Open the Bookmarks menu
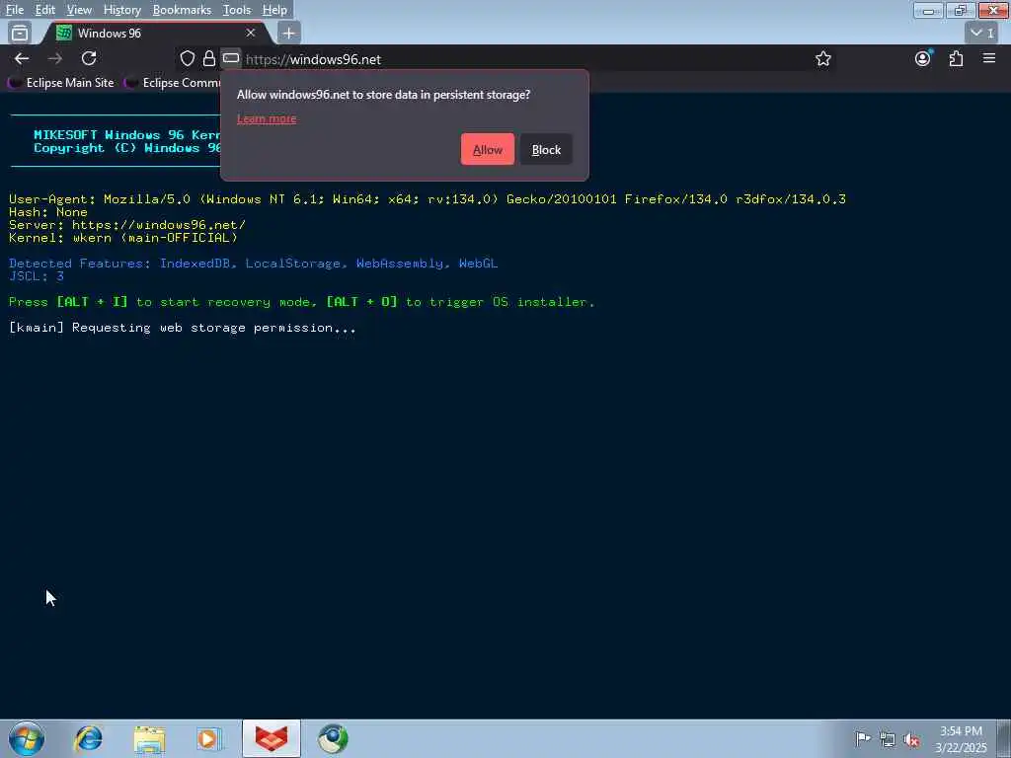 point(182,10)
